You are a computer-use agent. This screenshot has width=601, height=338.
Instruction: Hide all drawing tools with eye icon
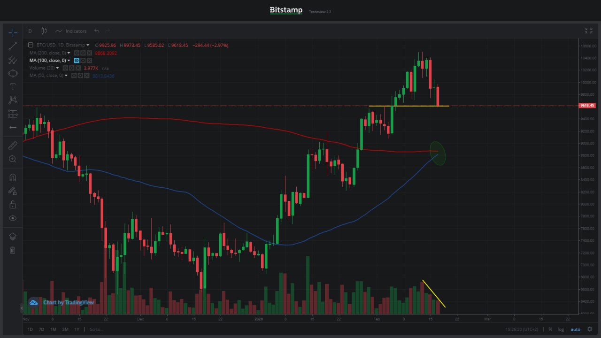(13, 218)
